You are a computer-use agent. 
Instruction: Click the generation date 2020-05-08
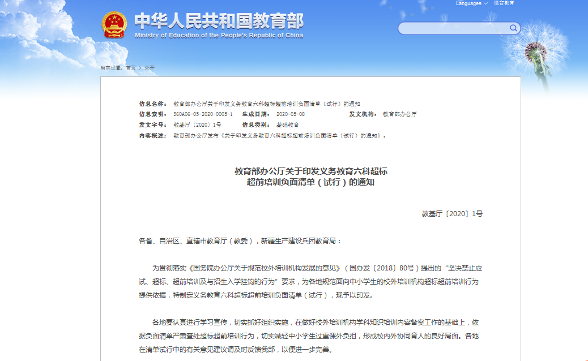click(290, 114)
